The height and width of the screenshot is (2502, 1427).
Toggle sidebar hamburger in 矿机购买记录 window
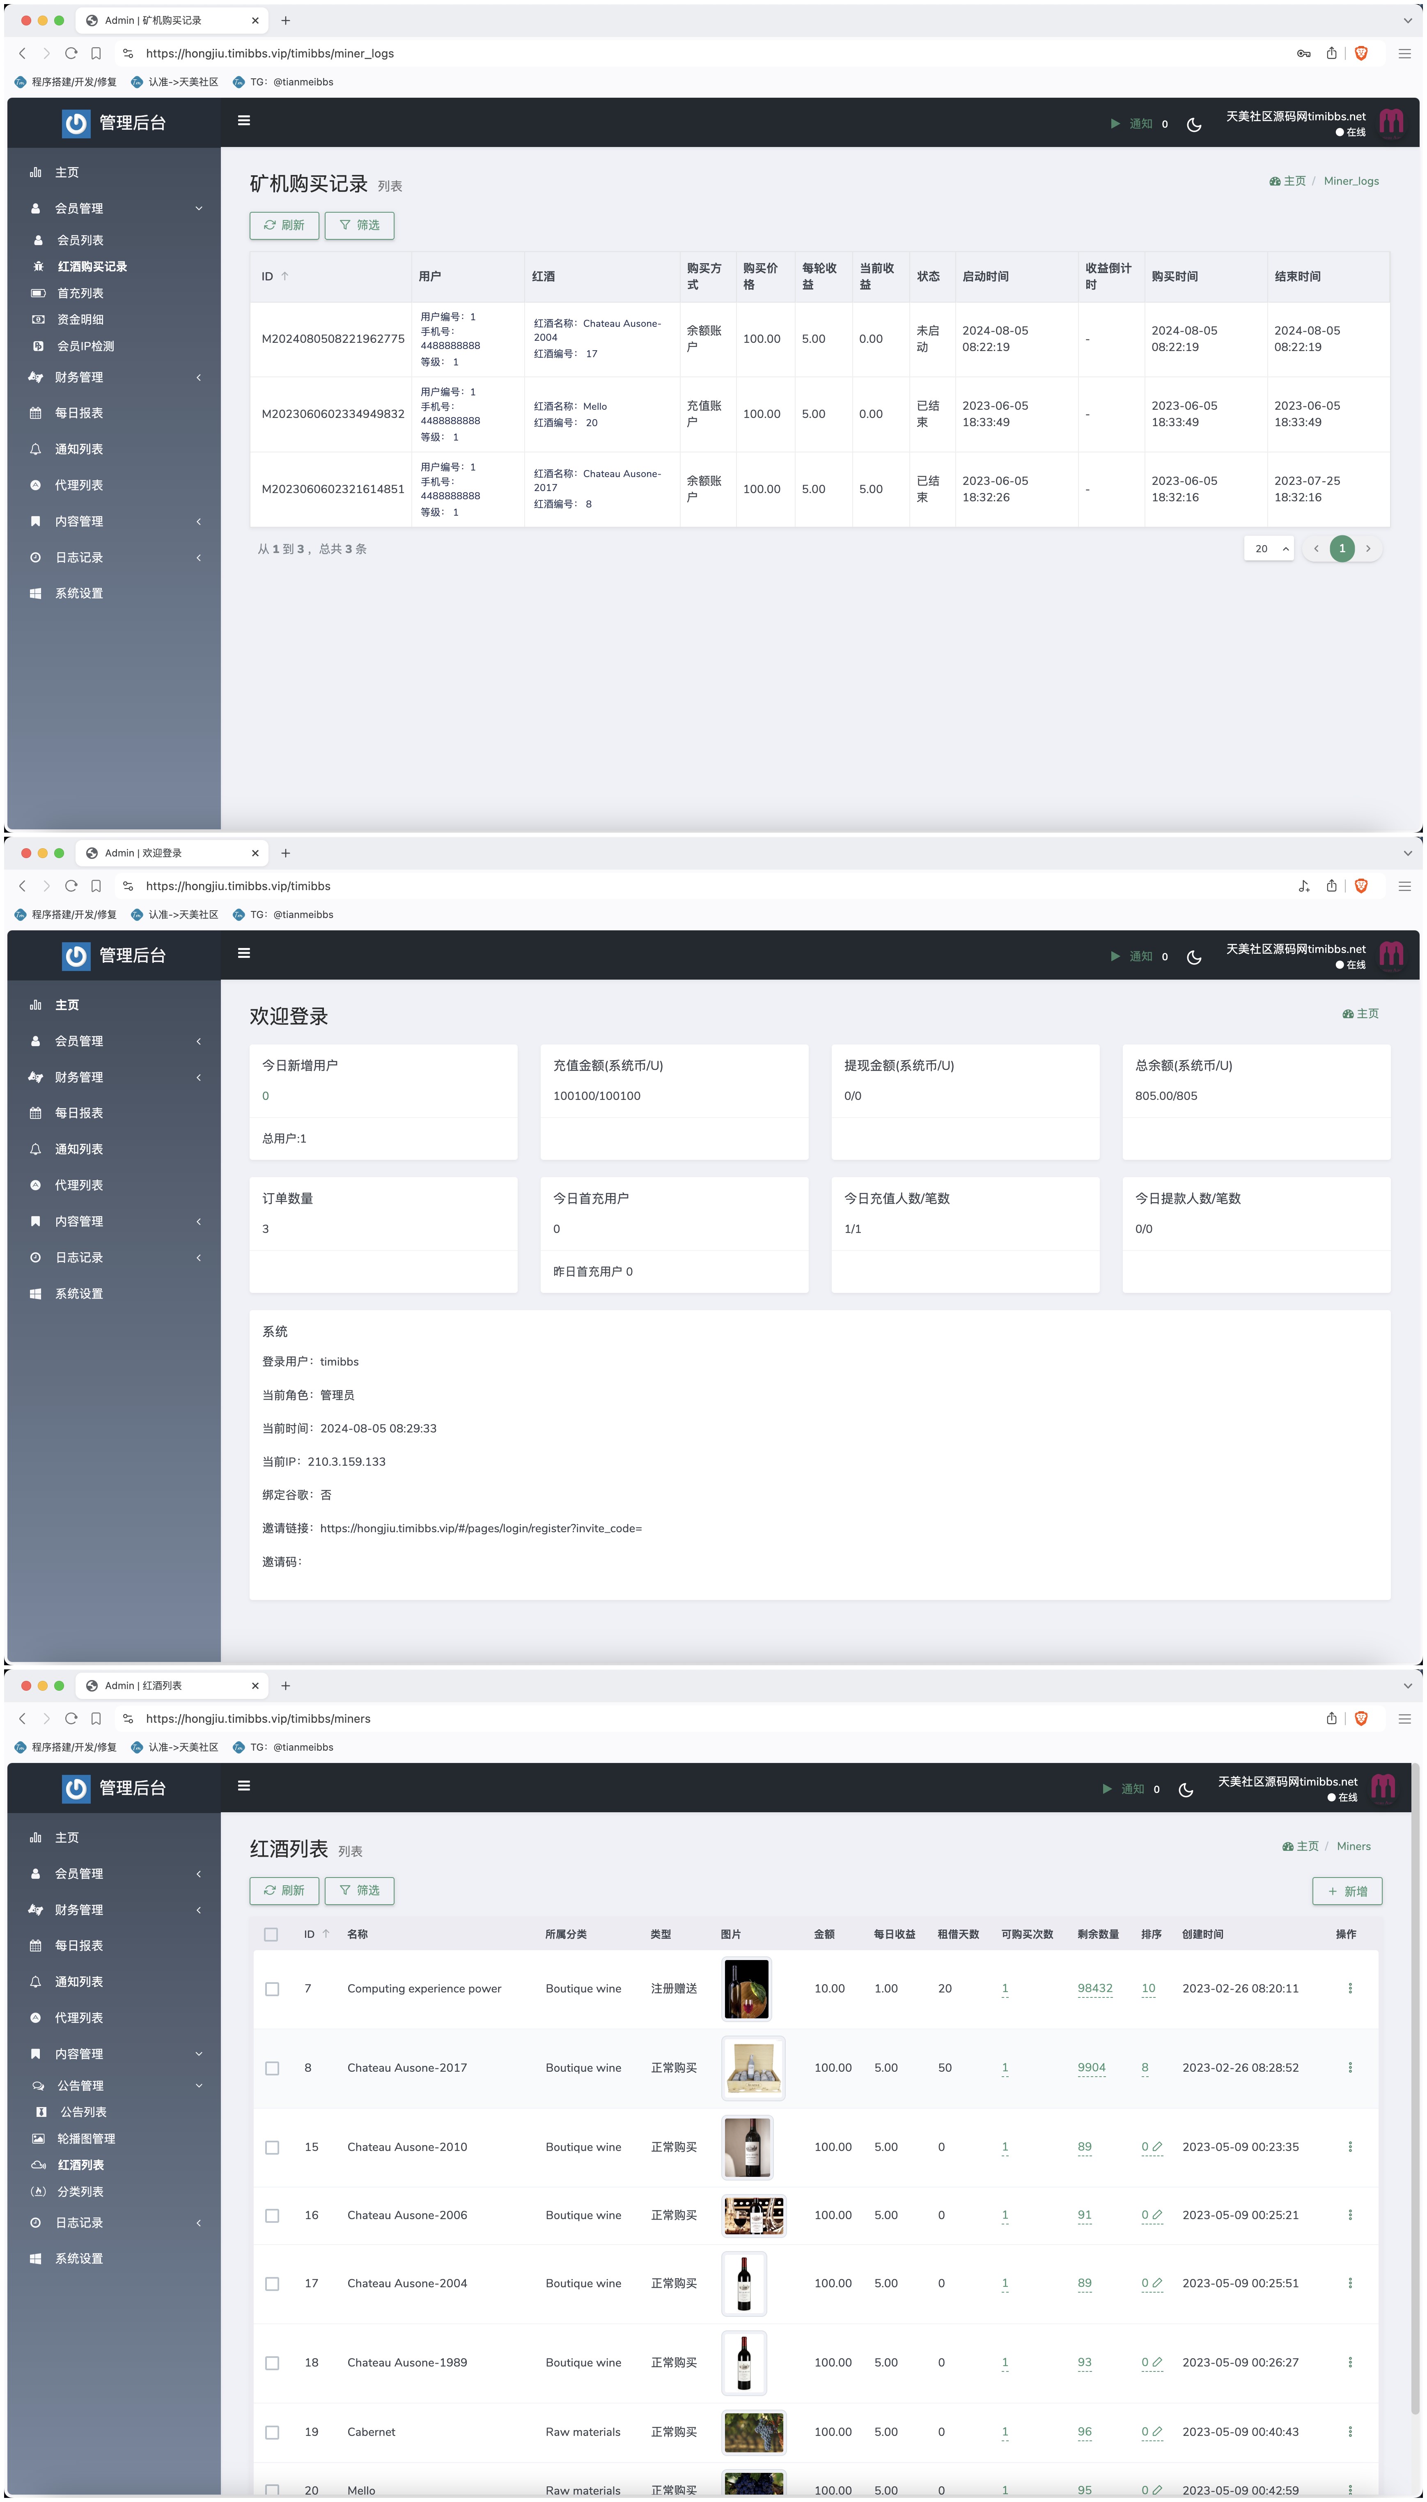(x=244, y=121)
